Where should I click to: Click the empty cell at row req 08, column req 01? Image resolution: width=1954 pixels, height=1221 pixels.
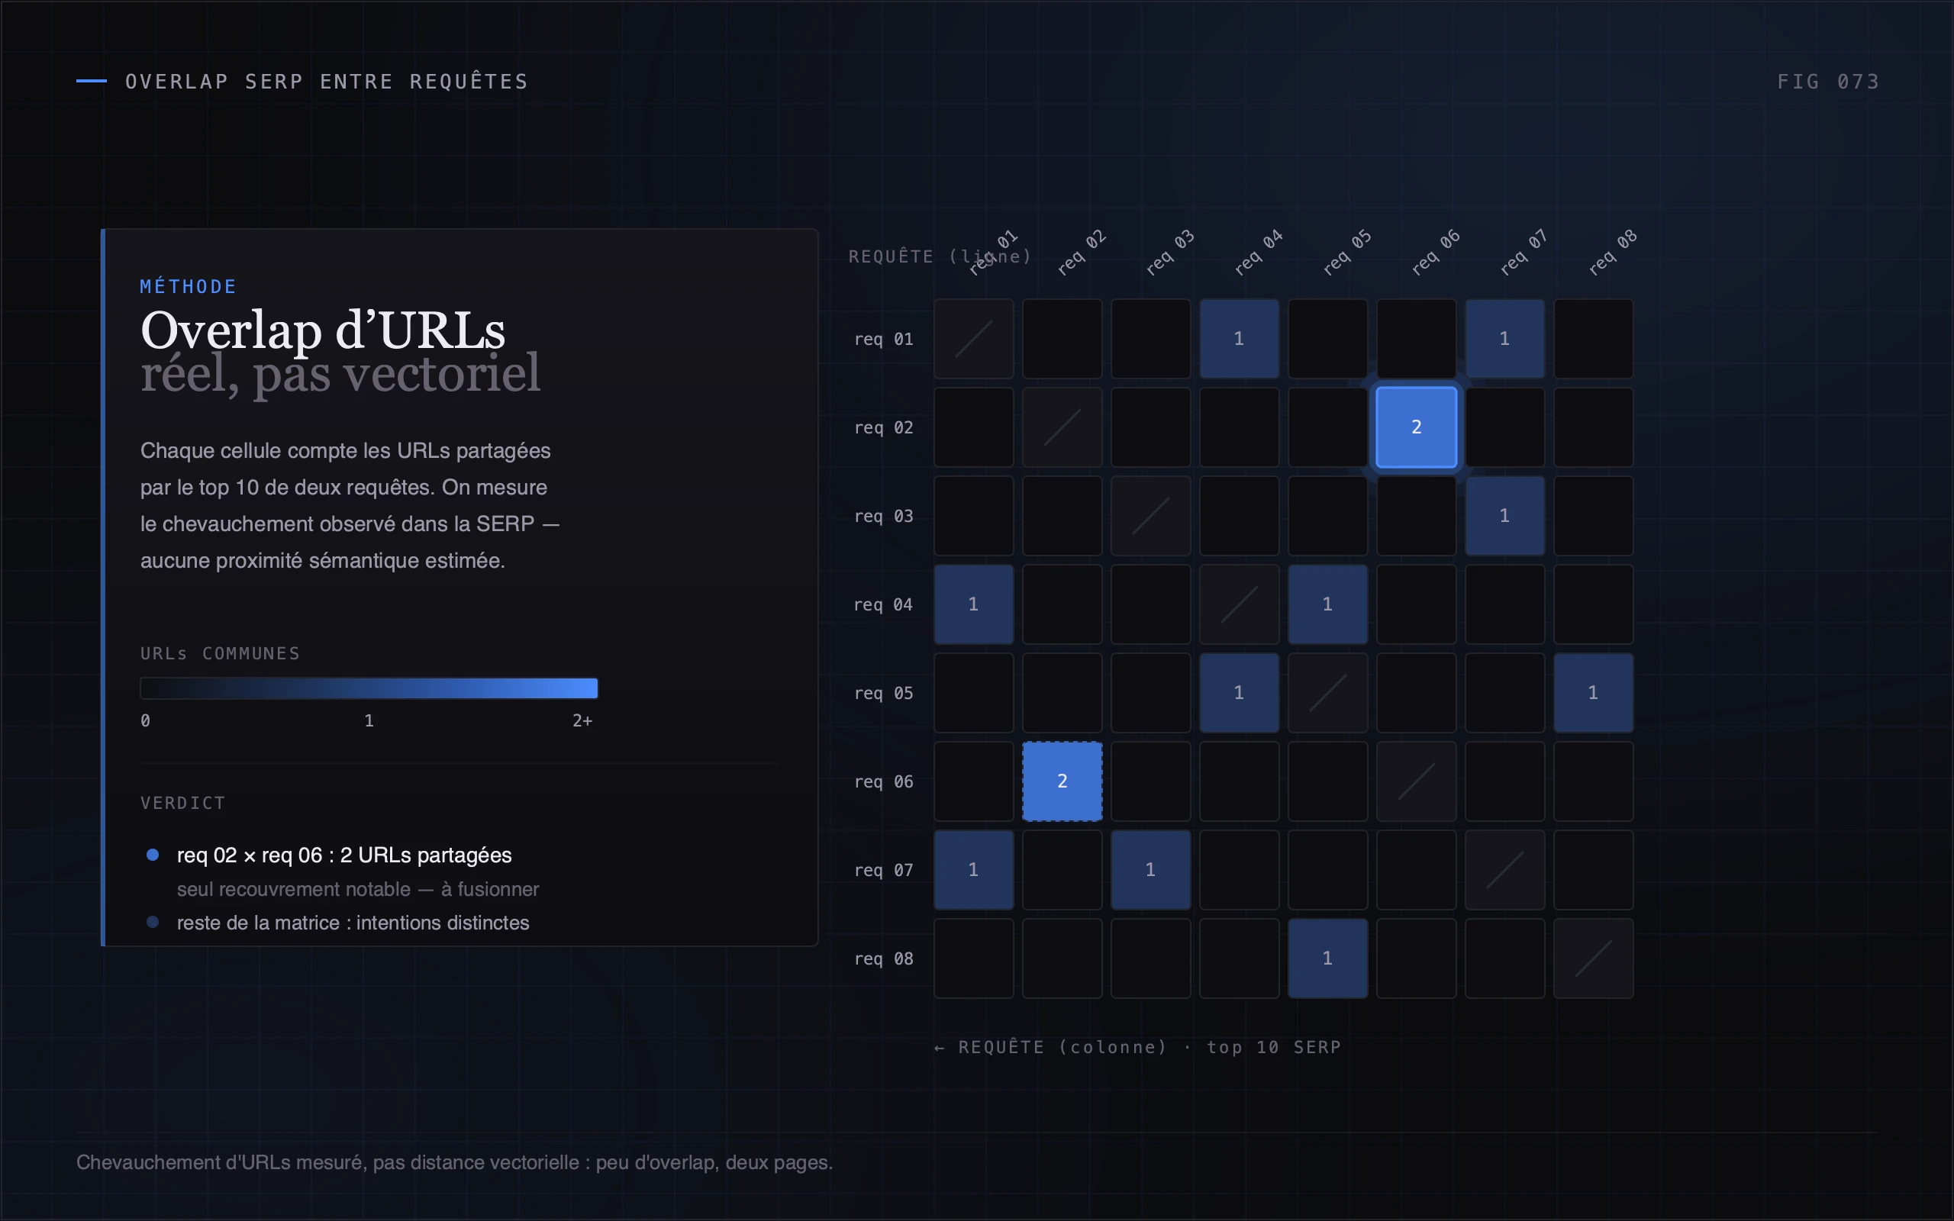pos(973,958)
